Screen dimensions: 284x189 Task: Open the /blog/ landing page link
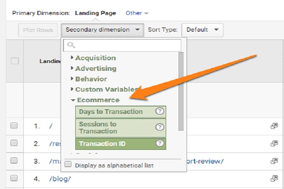(x=60, y=179)
